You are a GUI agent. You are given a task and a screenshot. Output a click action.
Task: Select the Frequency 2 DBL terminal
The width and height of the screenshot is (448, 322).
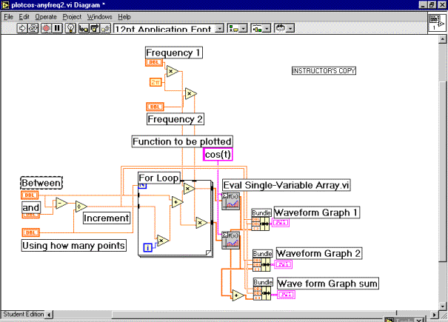tap(155, 107)
